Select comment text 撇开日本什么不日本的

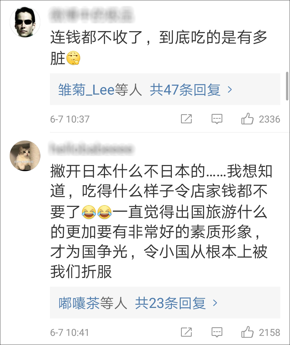click(128, 171)
